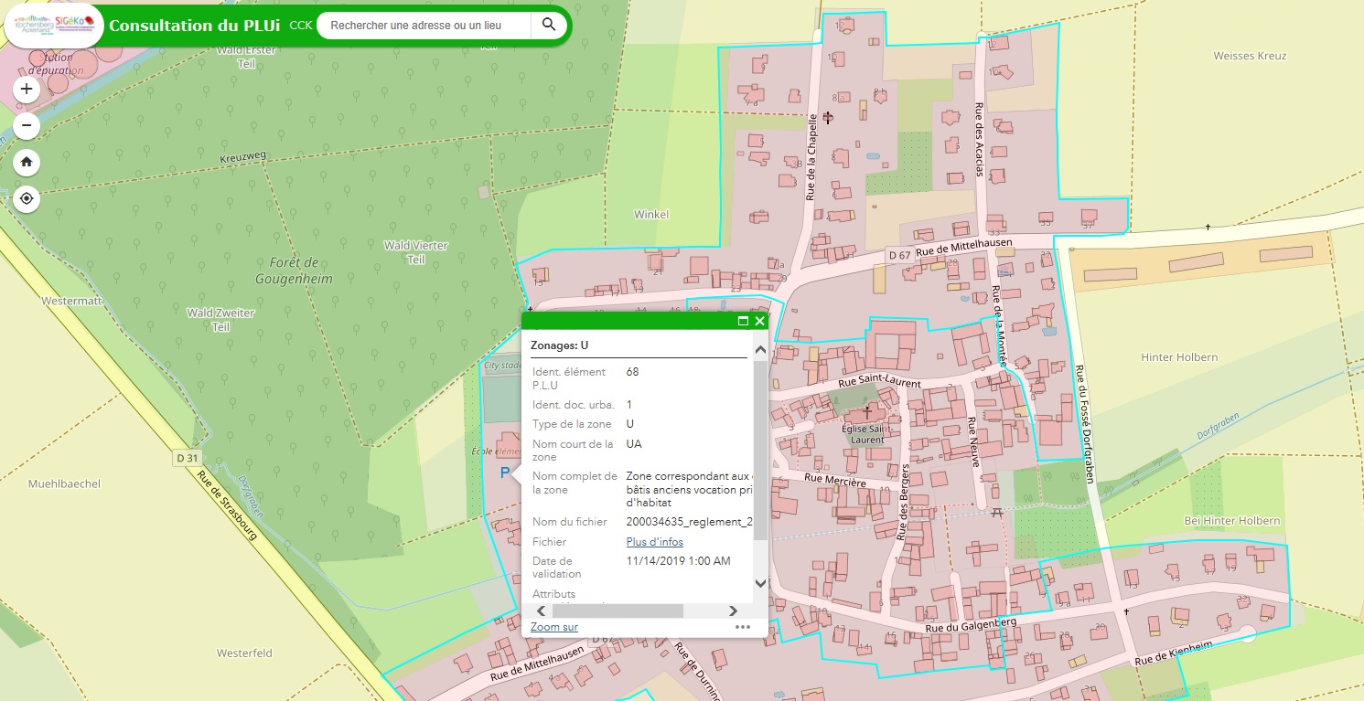Close the Zonages popup
This screenshot has width=1364, height=701.
[759, 321]
